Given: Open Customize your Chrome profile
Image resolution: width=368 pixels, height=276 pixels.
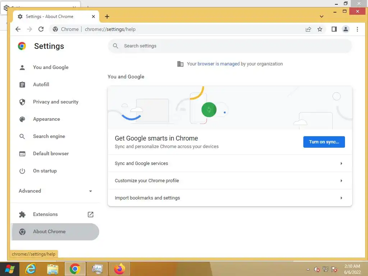Looking at the screenshot, I should (230, 181).
